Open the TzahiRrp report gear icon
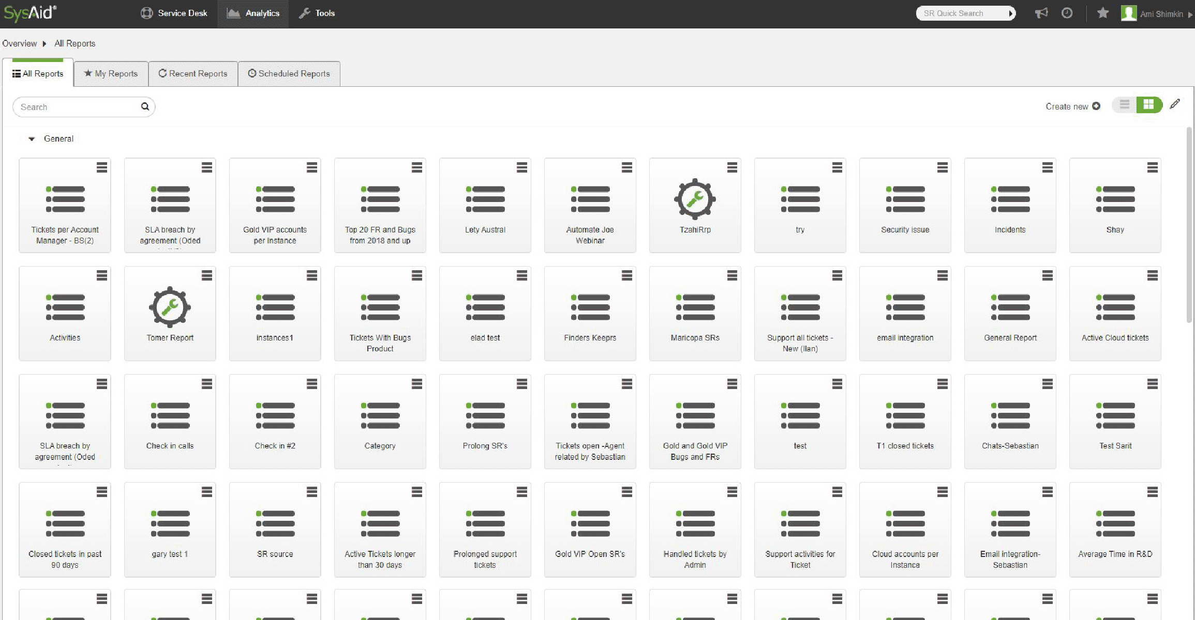 tap(695, 199)
